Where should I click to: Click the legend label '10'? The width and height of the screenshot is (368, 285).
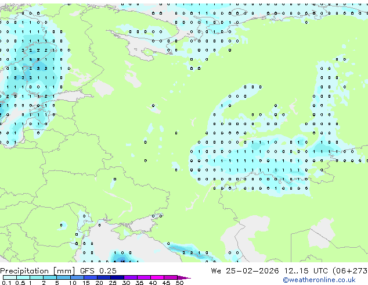tap(73, 283)
